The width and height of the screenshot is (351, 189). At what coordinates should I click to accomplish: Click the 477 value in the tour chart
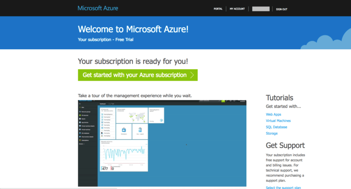coord(105,169)
